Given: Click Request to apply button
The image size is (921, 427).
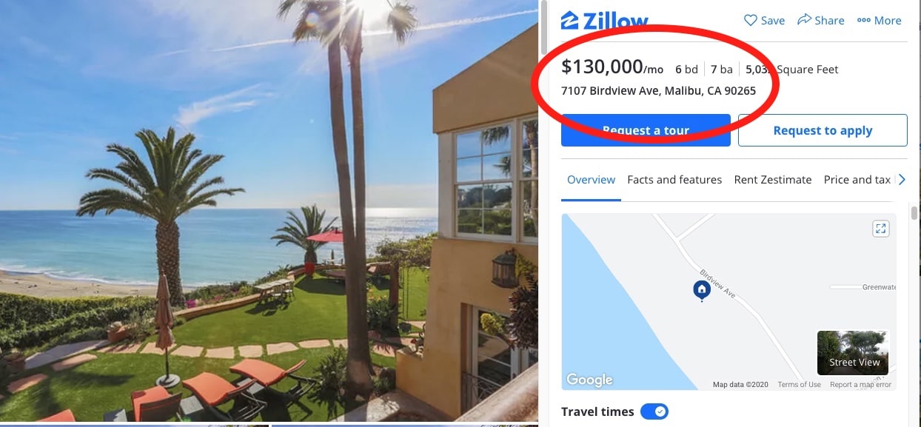Looking at the screenshot, I should (x=823, y=130).
